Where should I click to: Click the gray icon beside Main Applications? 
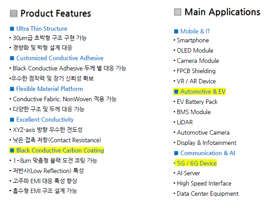click(x=178, y=12)
